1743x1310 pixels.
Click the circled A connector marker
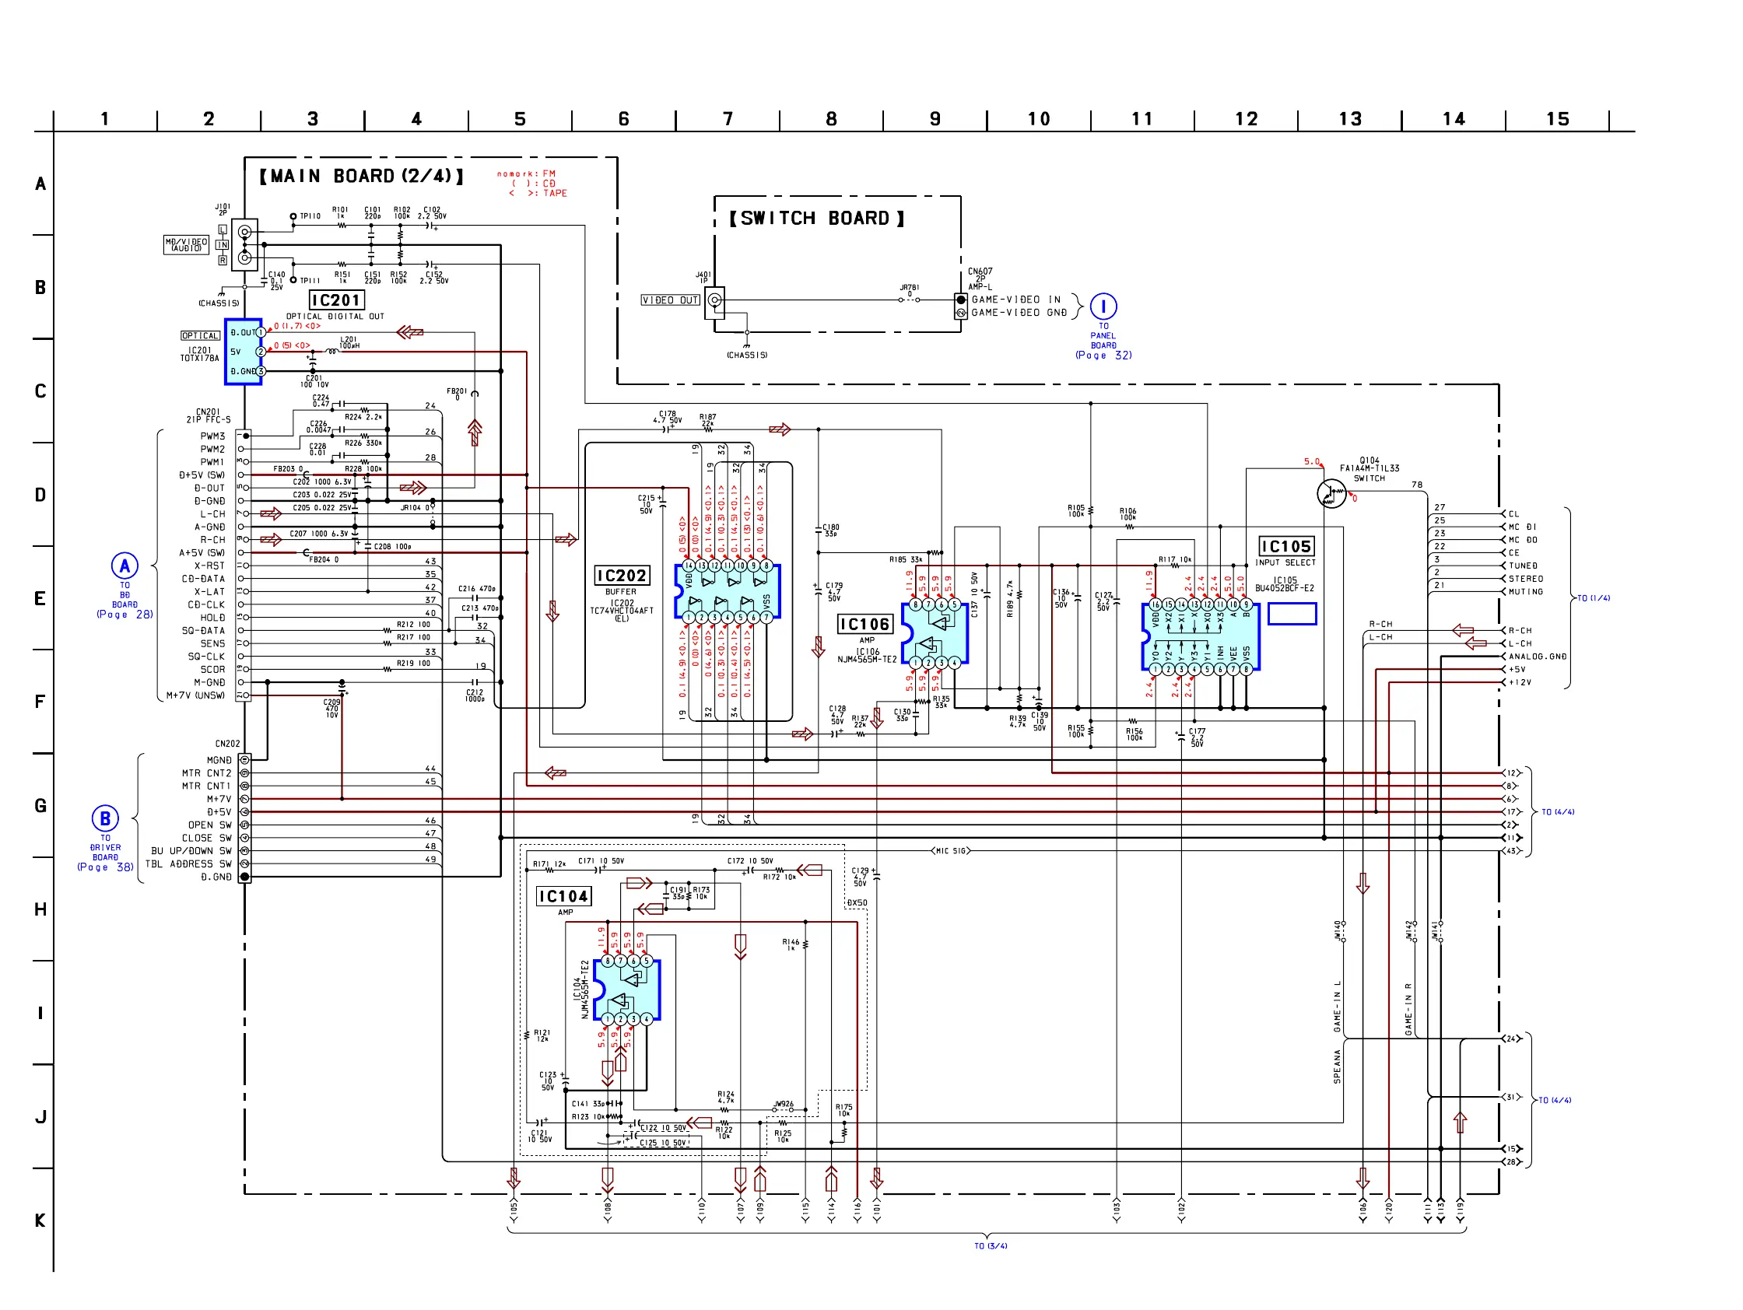[124, 566]
